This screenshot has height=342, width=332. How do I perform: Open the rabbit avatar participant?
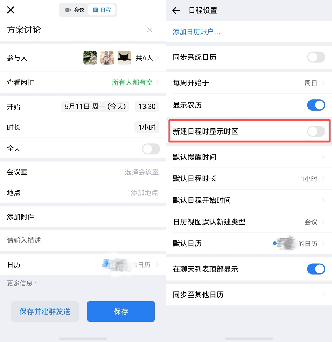pos(107,58)
